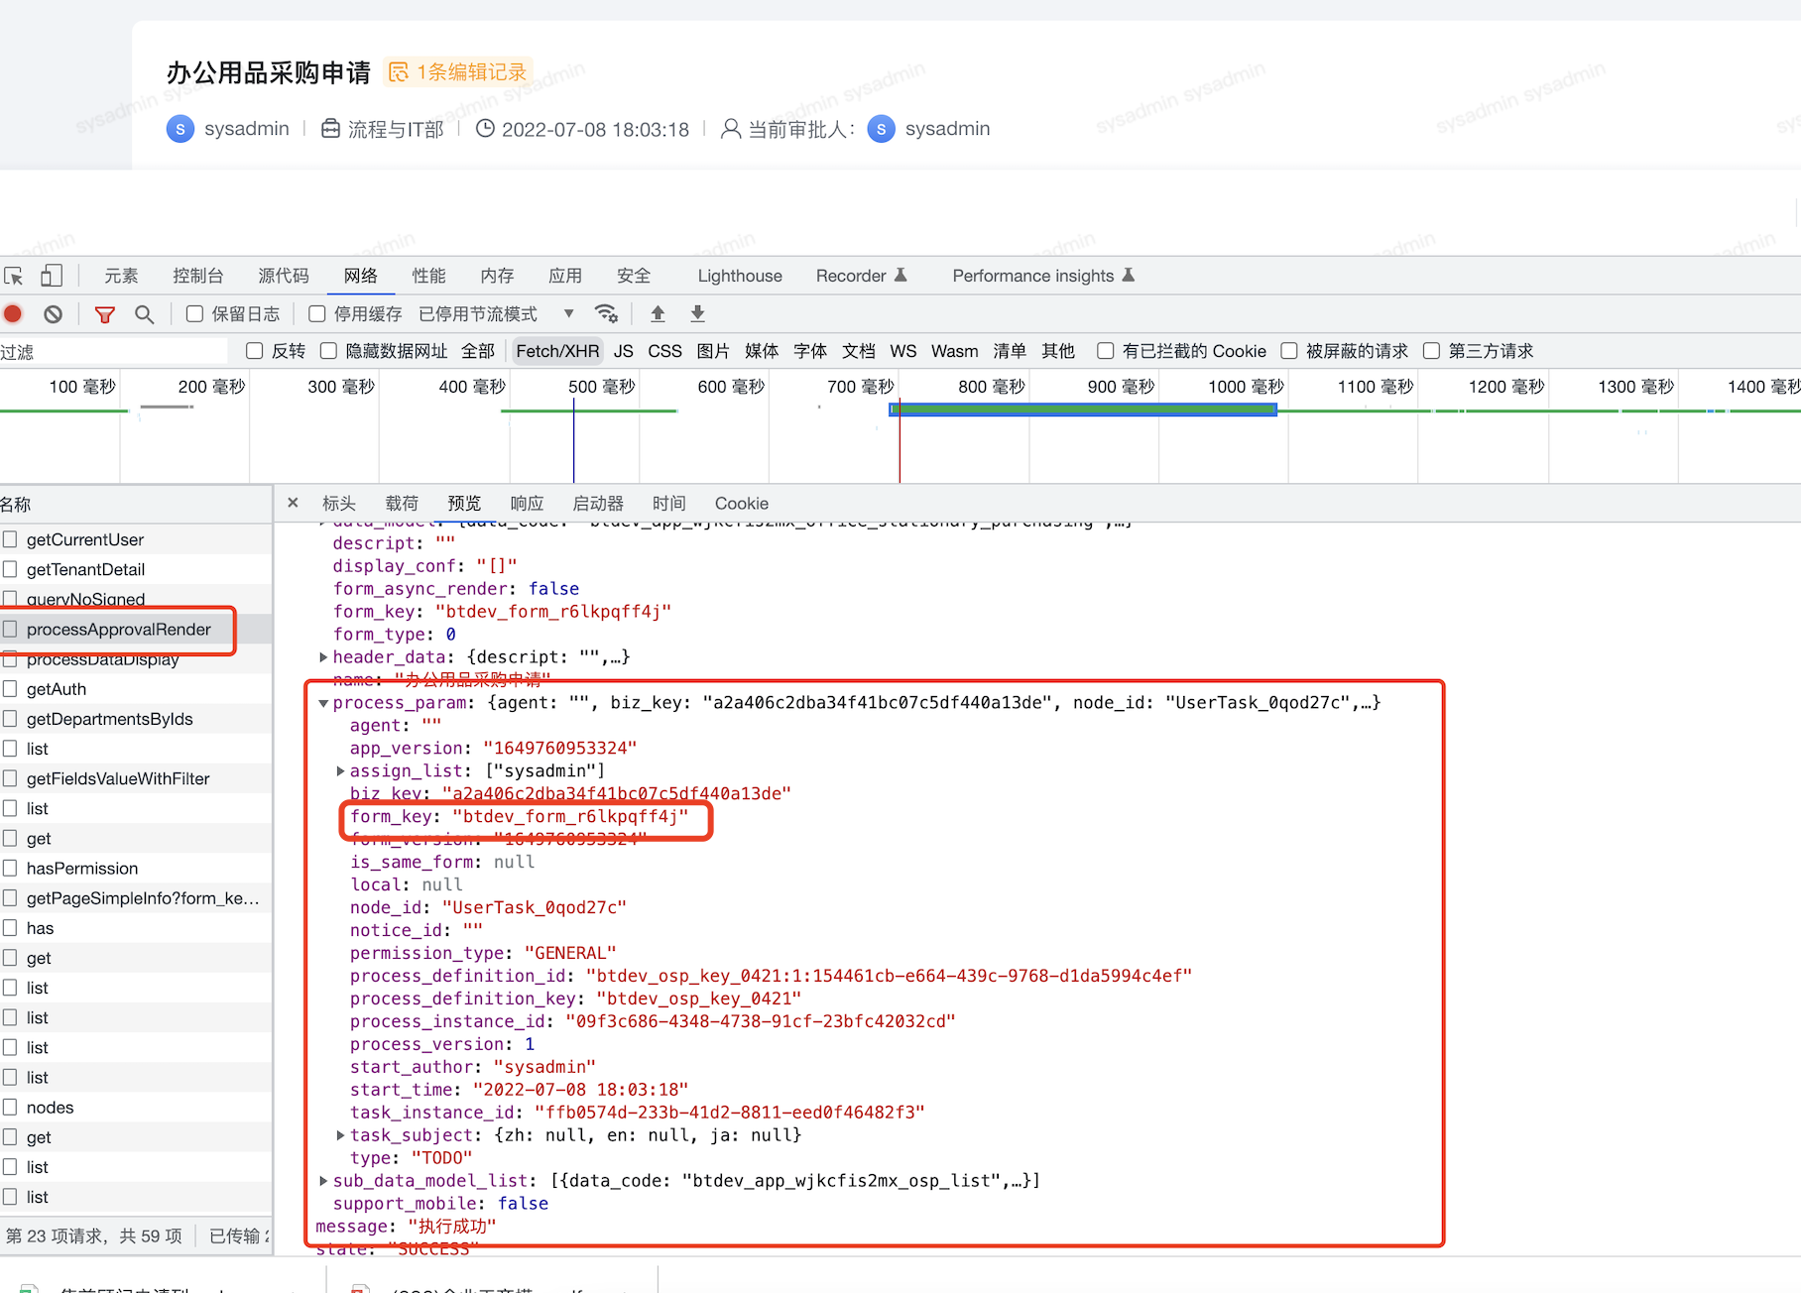Collapse the process_param object

tap(323, 703)
